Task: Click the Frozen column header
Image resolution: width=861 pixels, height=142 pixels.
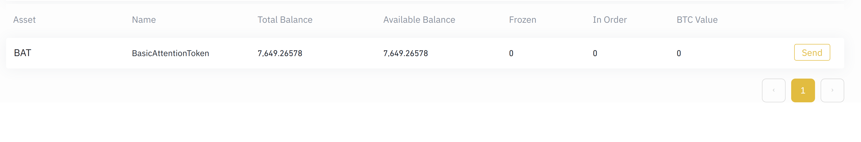Action: (522, 20)
